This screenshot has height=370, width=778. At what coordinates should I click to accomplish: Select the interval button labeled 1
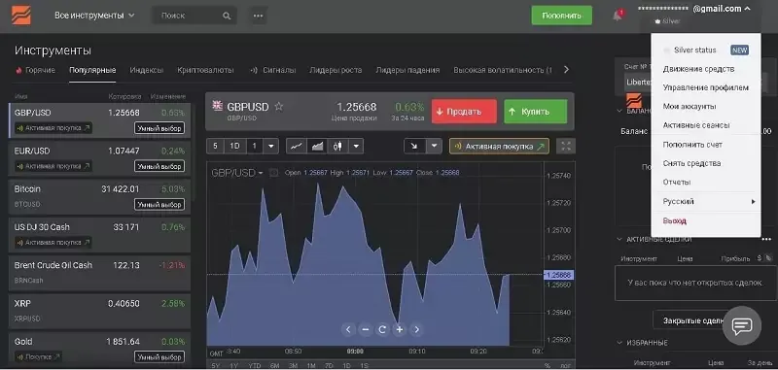pyautogui.click(x=255, y=146)
